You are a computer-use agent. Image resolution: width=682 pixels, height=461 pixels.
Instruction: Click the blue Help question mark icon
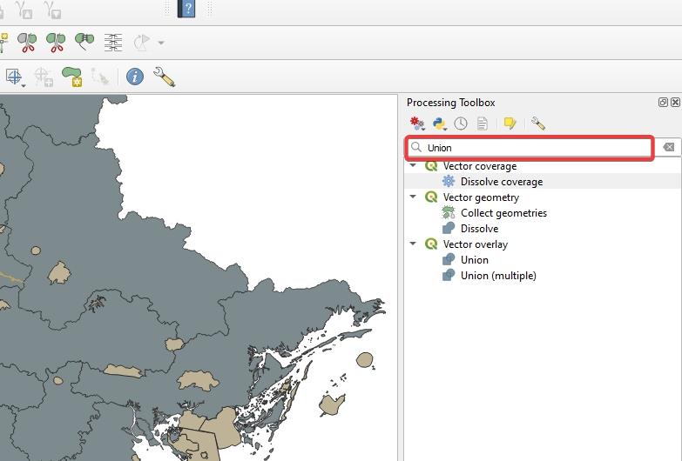[x=186, y=9]
